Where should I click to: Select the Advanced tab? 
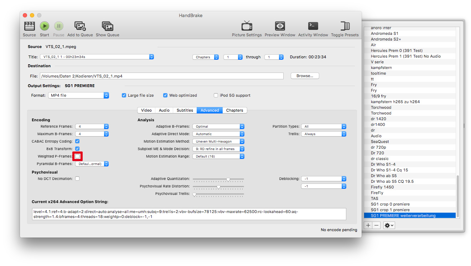coord(210,110)
